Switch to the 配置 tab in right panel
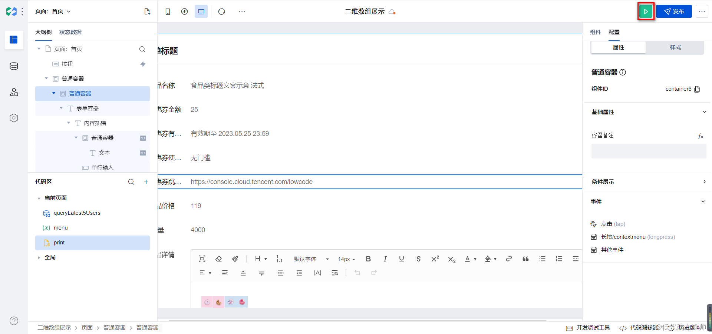Screen dimensions: 712x334 click(x=614, y=32)
